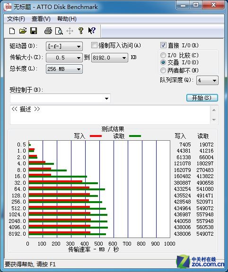Open the 队列深度 queue depth dropdown

(207, 80)
